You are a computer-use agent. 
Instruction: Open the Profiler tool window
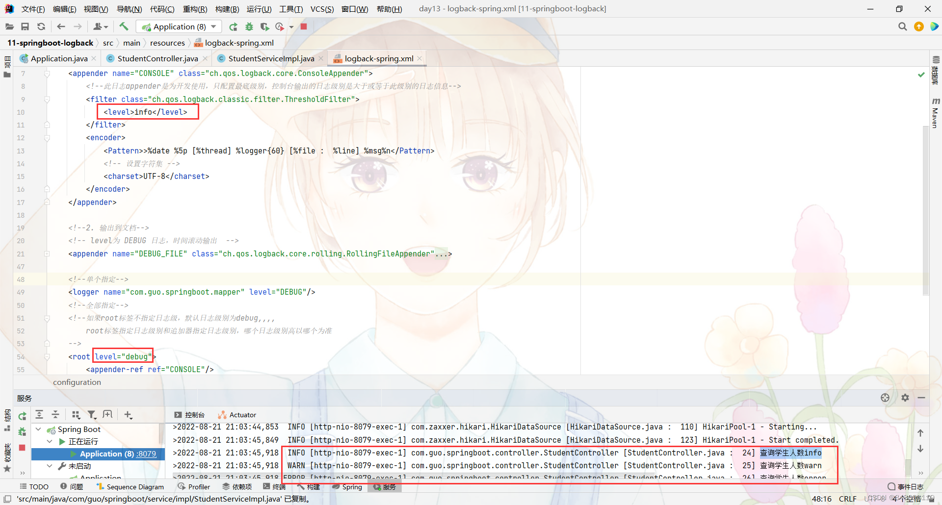(194, 486)
